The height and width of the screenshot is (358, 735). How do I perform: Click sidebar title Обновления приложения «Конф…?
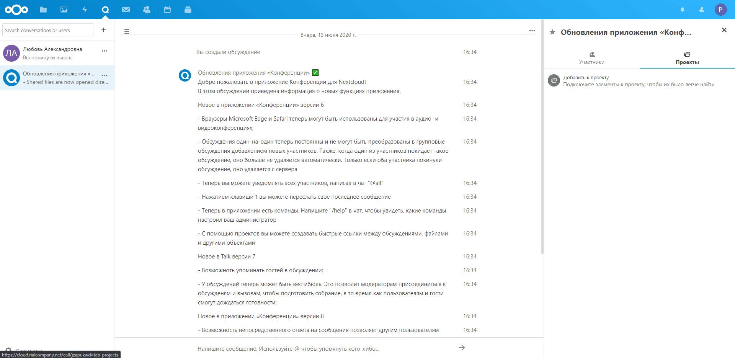pyautogui.click(x=626, y=32)
